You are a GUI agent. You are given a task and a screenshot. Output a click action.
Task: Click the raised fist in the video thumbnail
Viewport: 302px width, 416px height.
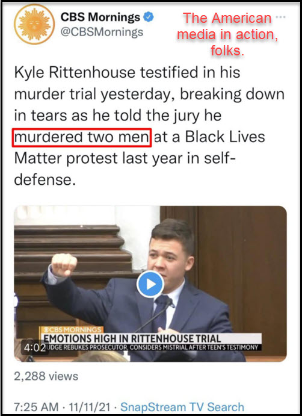pyautogui.click(x=64, y=265)
